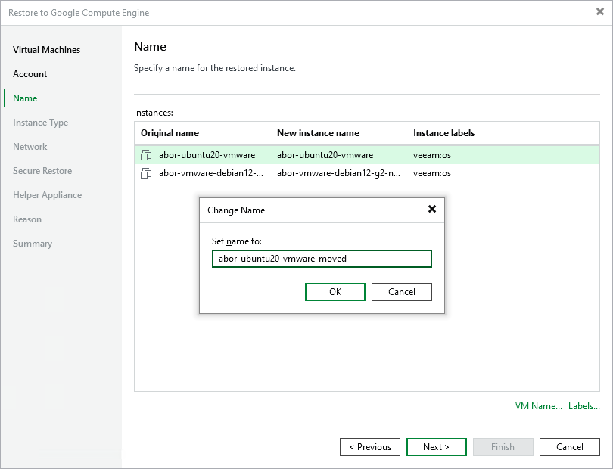Click new instance name abor-ubuntu20-vmware cell
The height and width of the screenshot is (469, 613).
pyautogui.click(x=325, y=155)
